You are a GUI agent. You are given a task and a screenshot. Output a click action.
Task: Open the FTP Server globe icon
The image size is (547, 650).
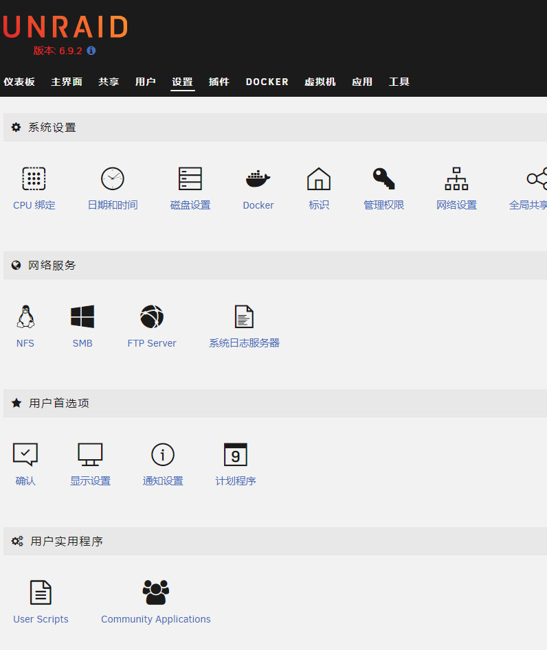click(x=152, y=316)
